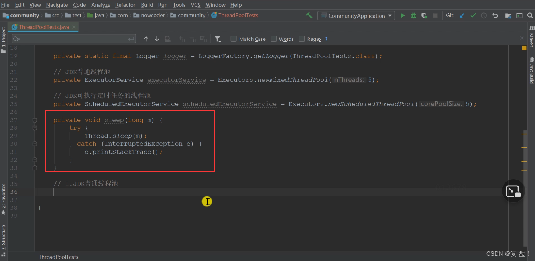Image resolution: width=535 pixels, height=261 pixels.
Task: Open the Project tool window tab
Action: tap(4, 40)
